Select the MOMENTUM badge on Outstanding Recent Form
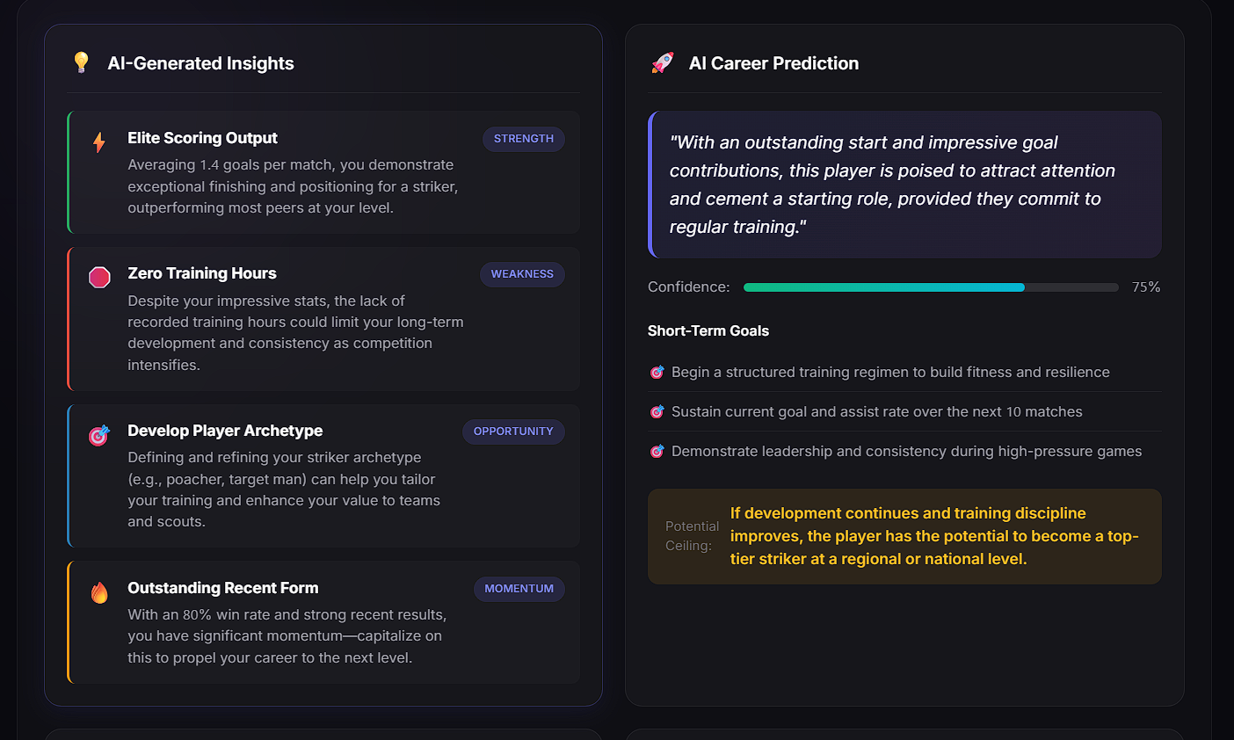Screen dimensions: 1234x740 pos(519,589)
